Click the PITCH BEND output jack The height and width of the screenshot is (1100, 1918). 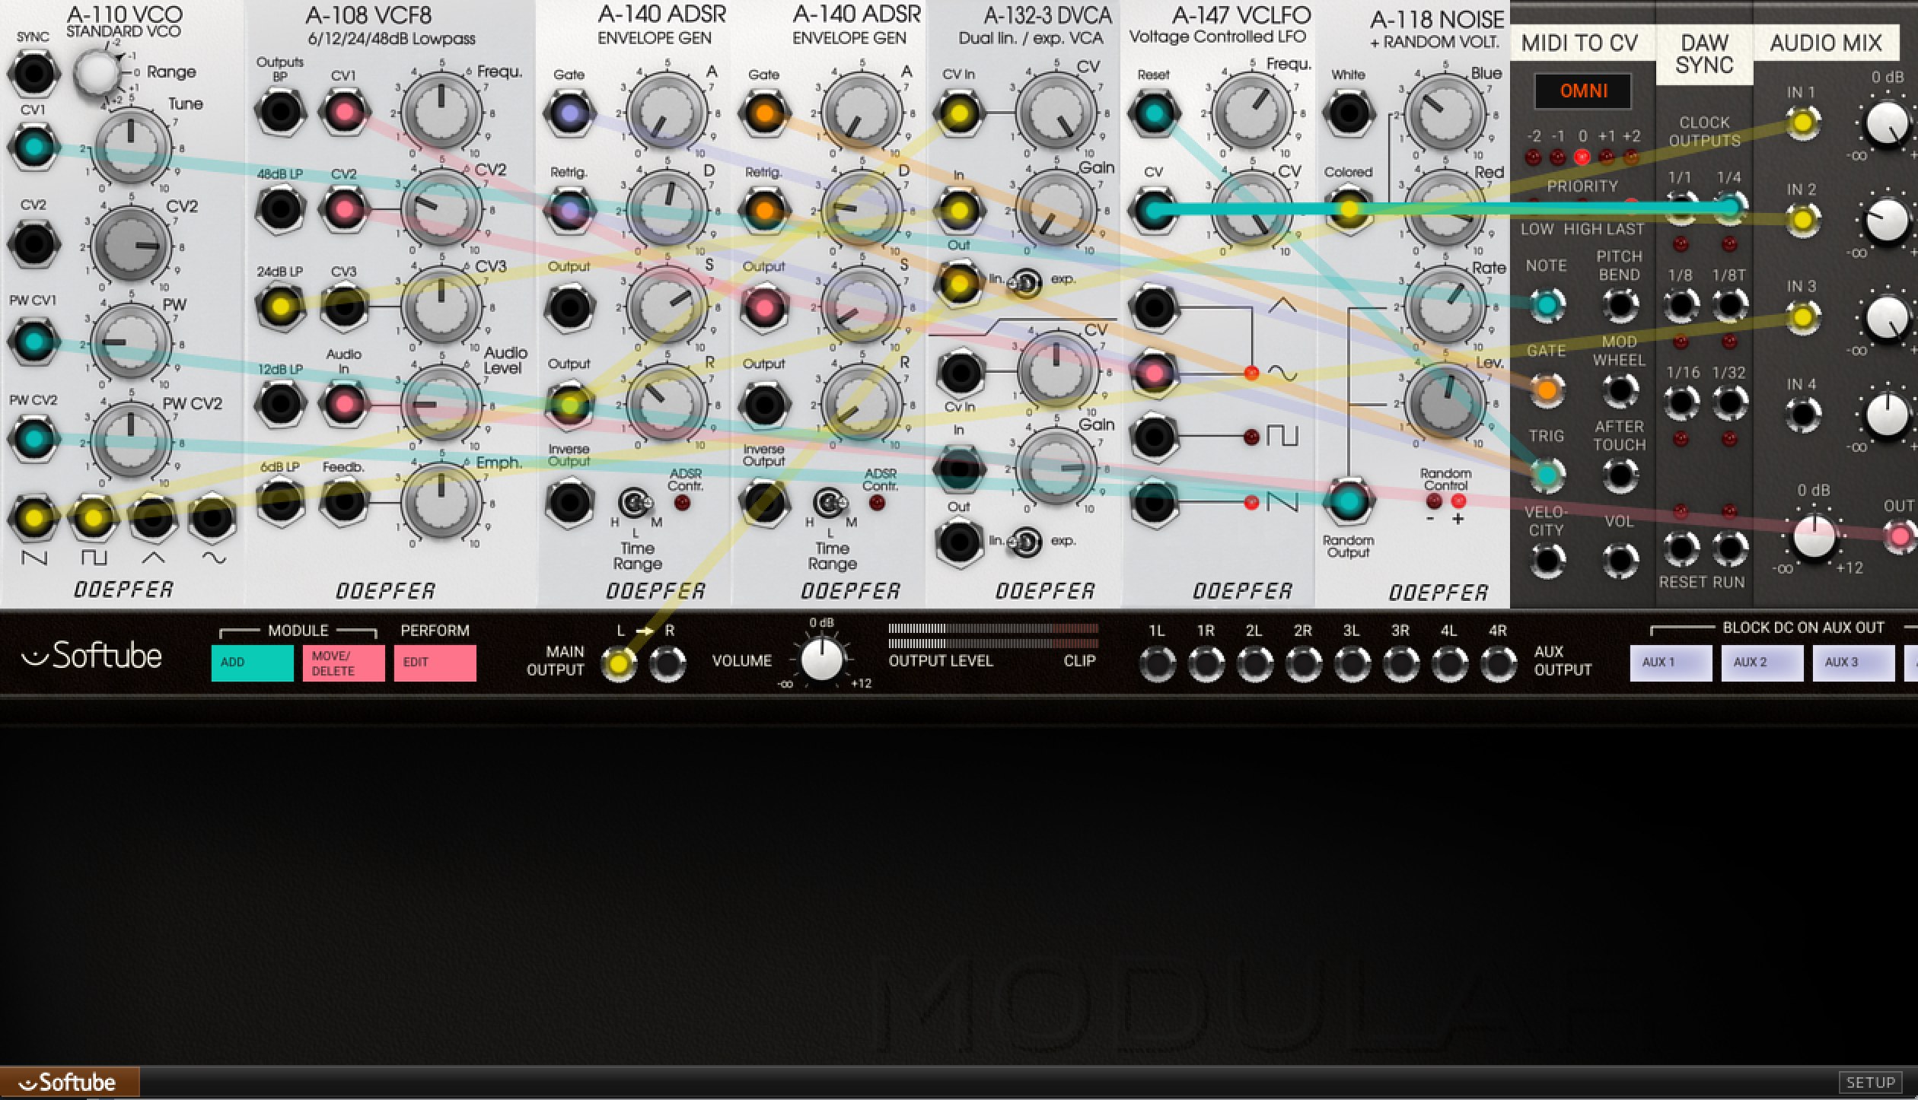(x=1620, y=305)
